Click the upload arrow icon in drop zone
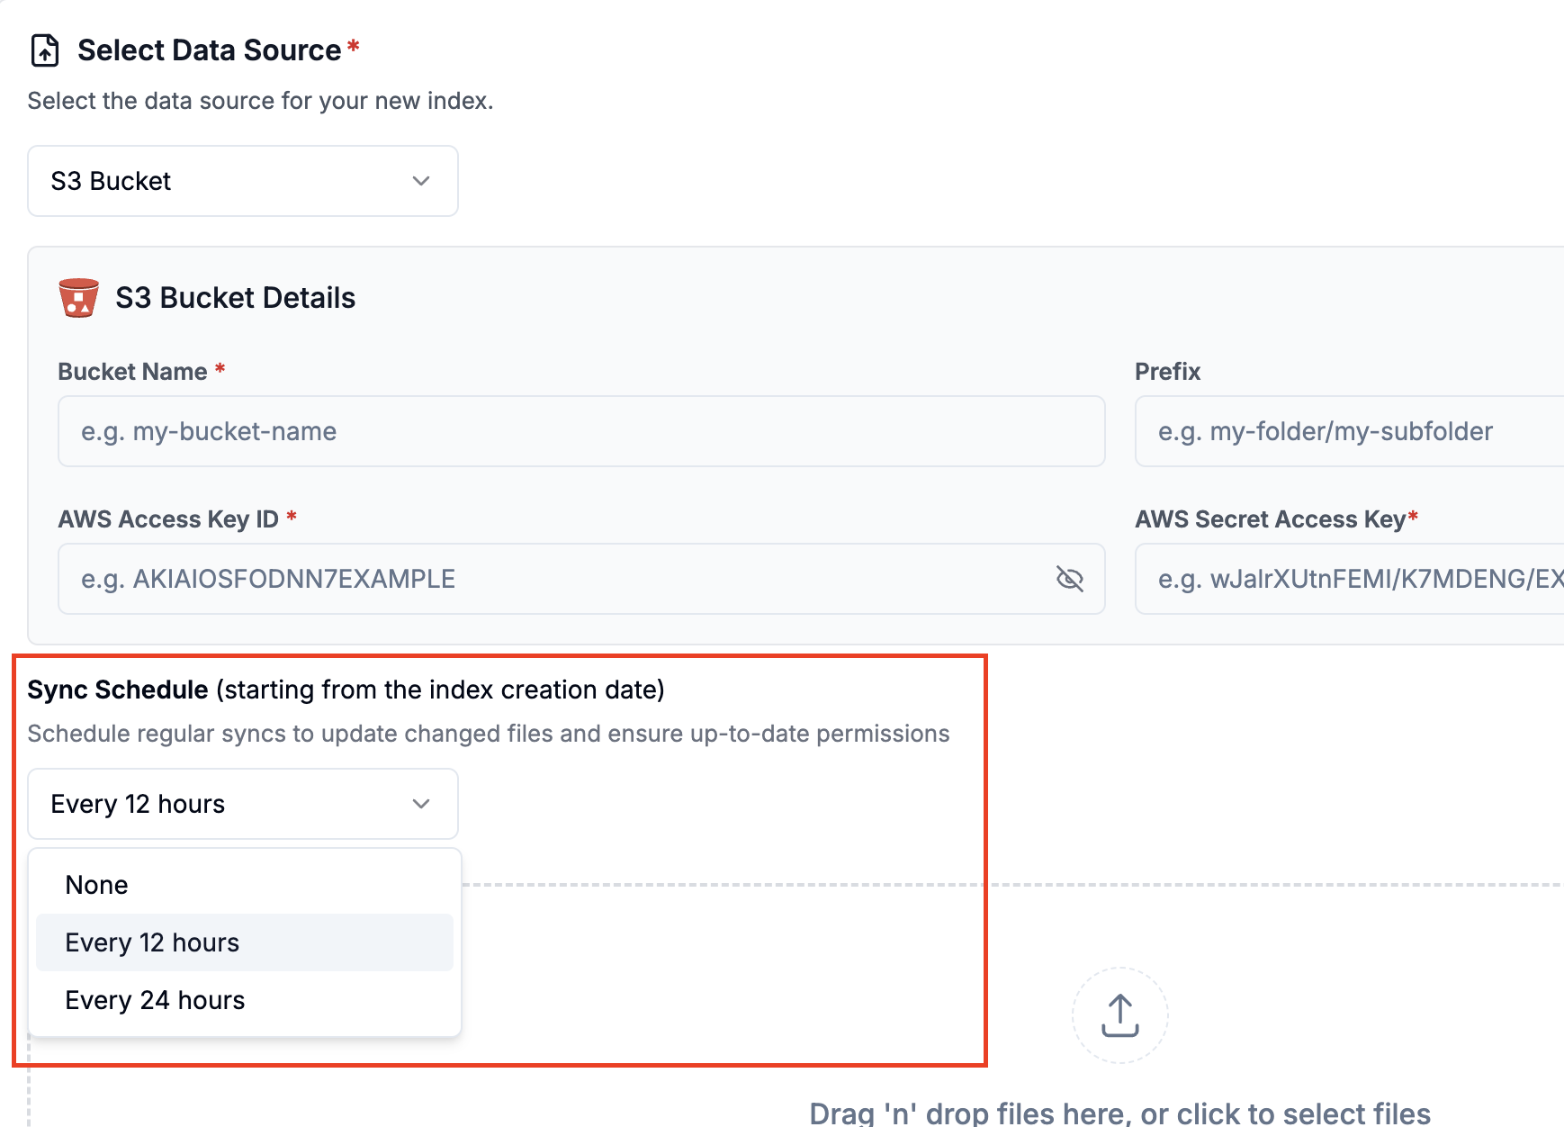The image size is (1564, 1127). pyautogui.click(x=1119, y=1014)
